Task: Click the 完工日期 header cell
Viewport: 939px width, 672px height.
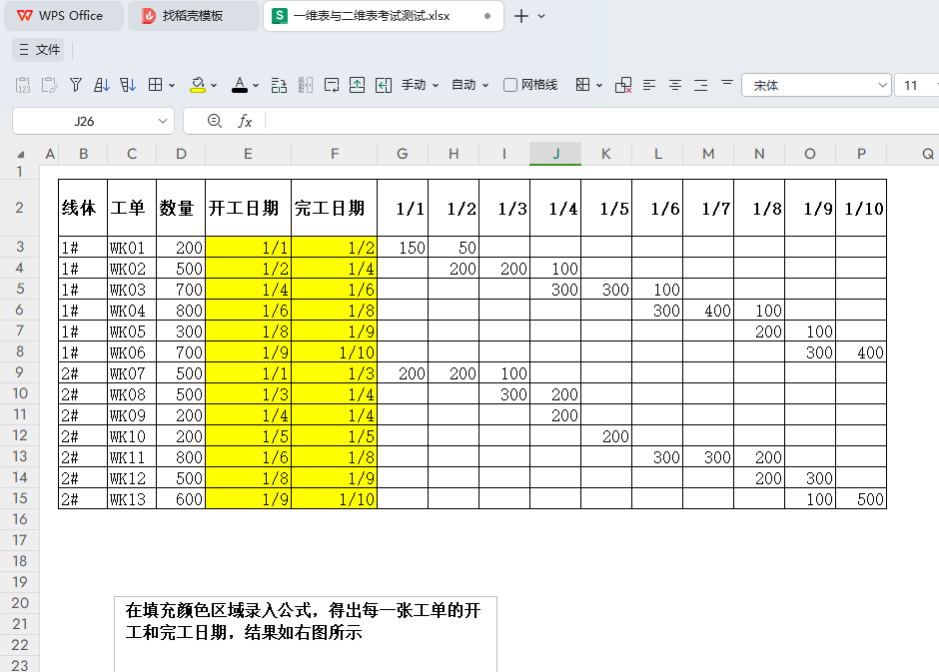Action: pos(335,208)
